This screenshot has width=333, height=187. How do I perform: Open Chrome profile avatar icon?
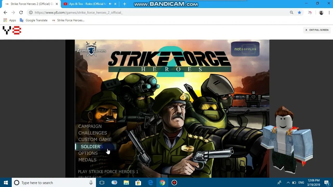coord(321,12)
